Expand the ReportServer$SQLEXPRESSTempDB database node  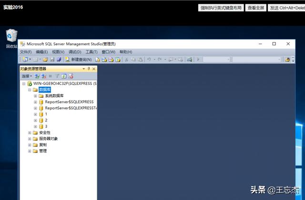point(35,108)
